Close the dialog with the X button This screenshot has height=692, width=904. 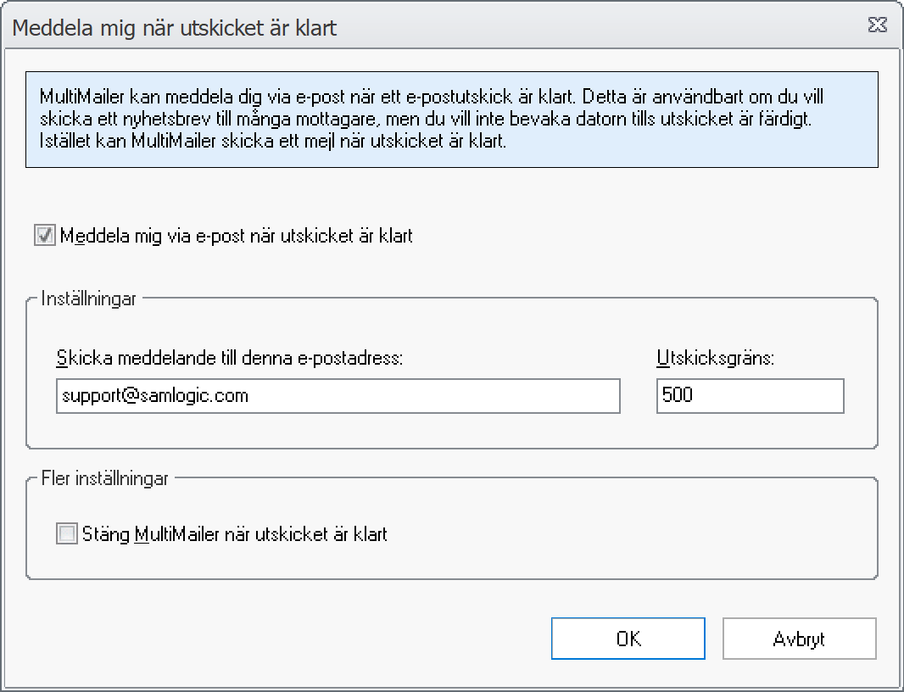[878, 25]
